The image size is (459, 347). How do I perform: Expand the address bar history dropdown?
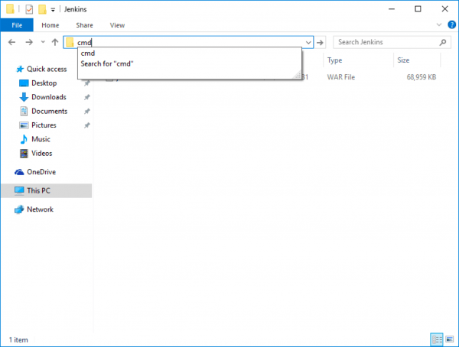coord(308,43)
